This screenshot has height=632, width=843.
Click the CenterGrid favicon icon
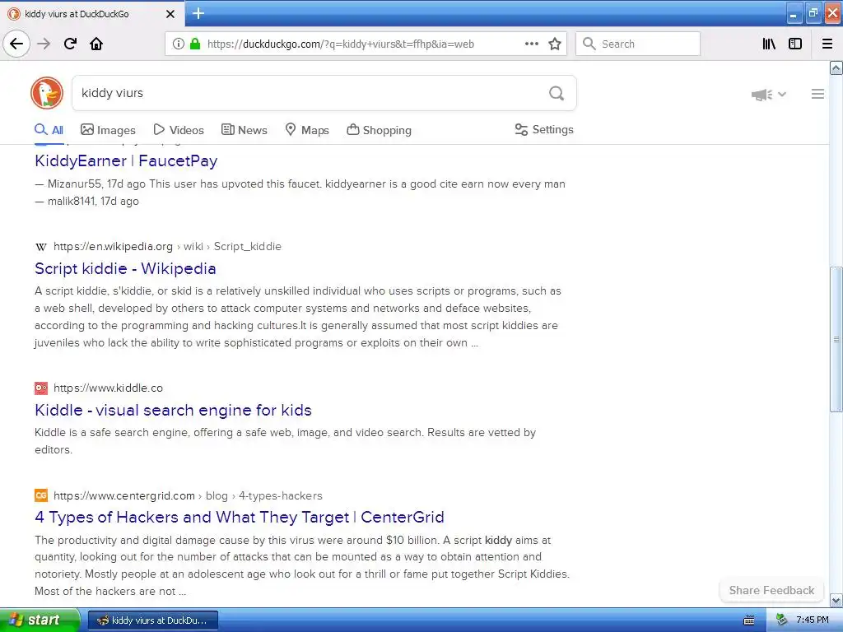coord(41,495)
